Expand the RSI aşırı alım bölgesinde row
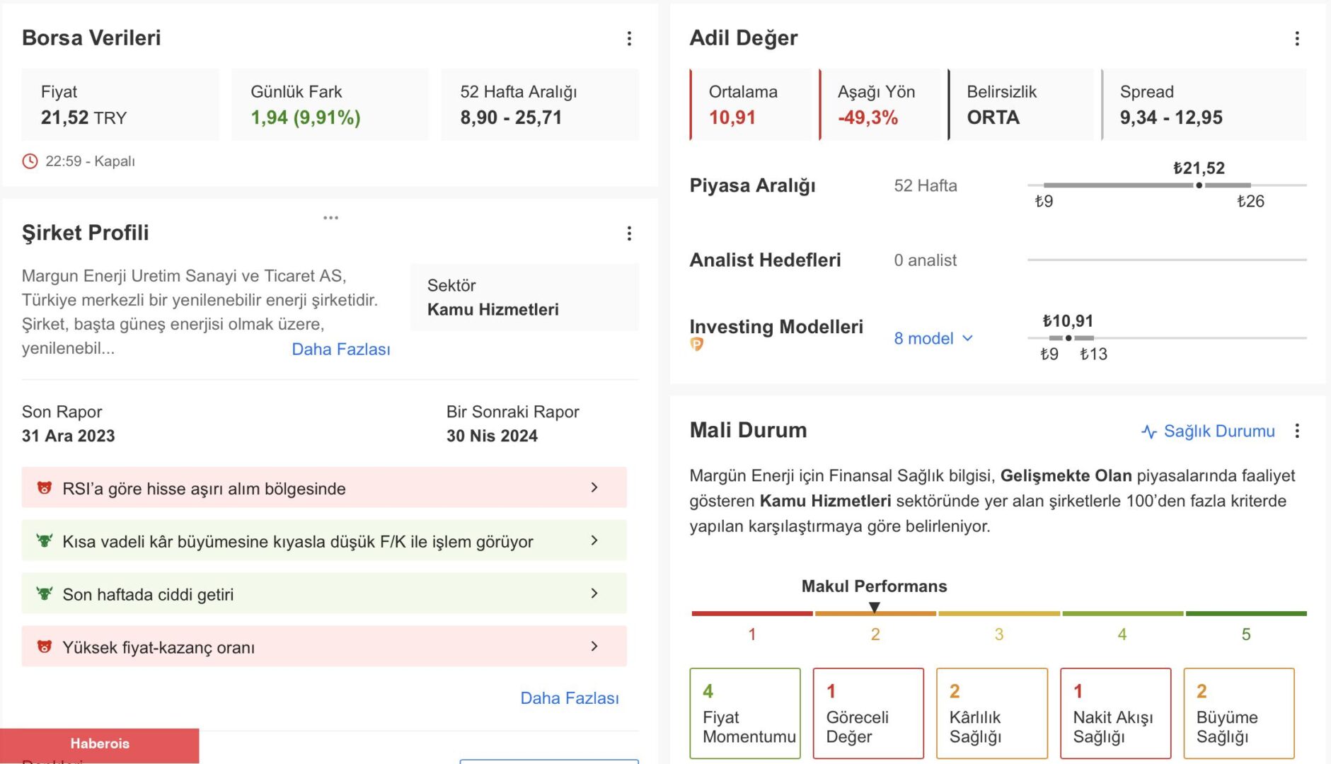This screenshot has width=1331, height=764. point(594,487)
